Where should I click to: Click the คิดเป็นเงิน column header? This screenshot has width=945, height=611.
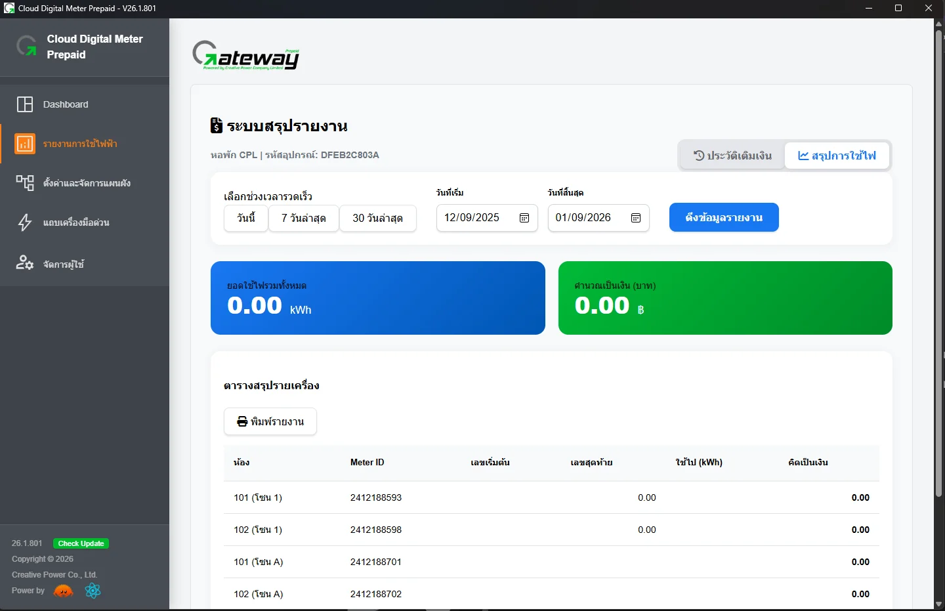pyautogui.click(x=808, y=462)
